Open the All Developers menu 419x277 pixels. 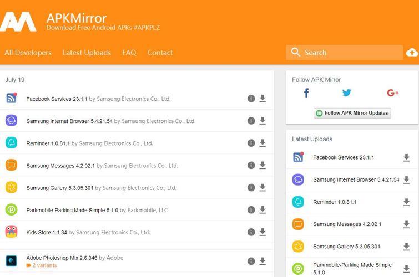(x=28, y=53)
